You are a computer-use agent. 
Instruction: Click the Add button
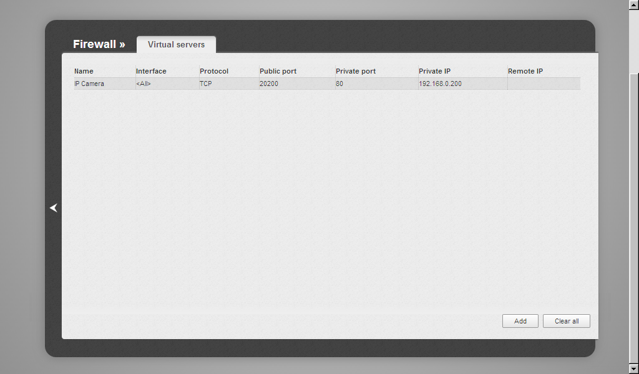point(520,321)
